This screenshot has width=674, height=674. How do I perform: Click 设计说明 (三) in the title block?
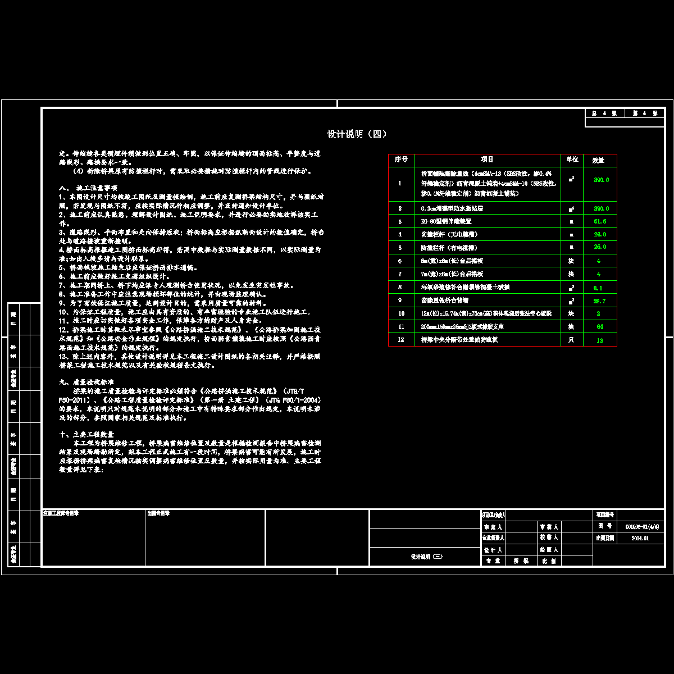point(426,557)
